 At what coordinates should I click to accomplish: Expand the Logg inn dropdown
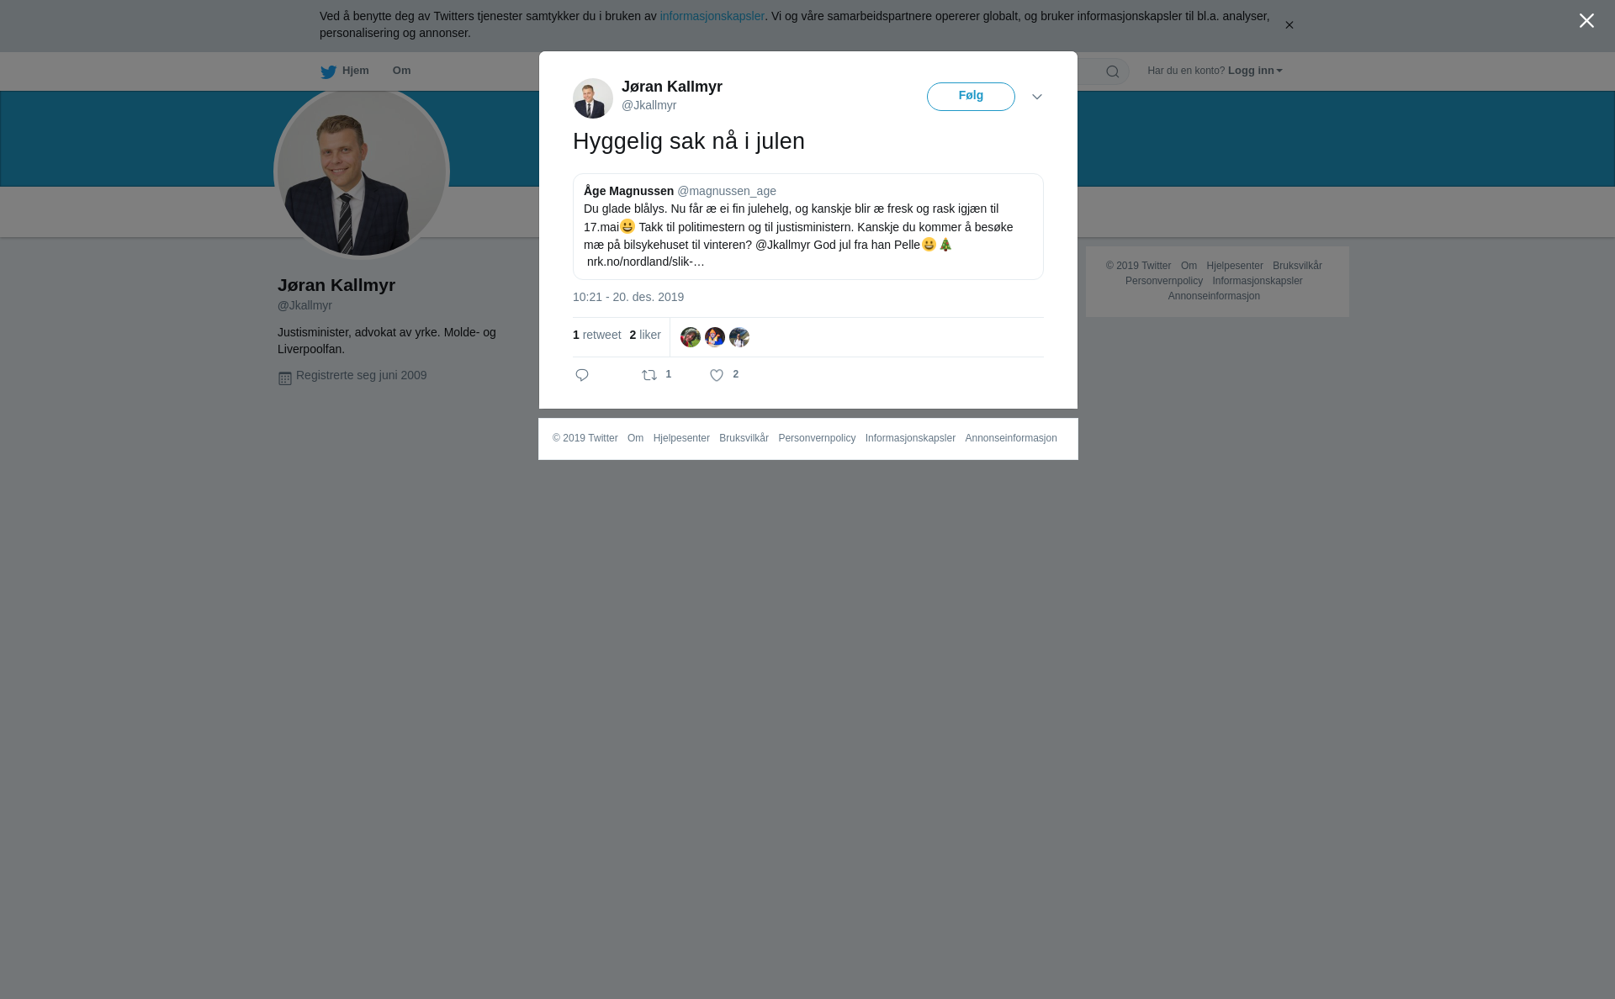[1255, 71]
